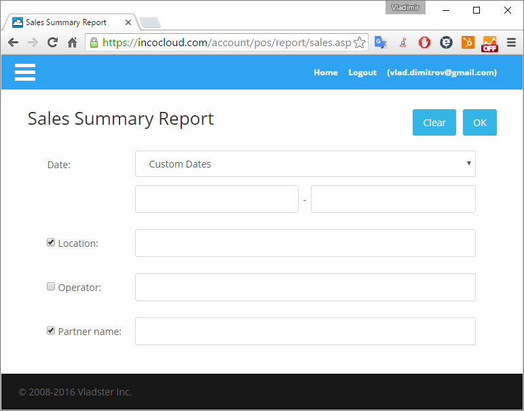Check the Operator checkbox
Viewport: 524px width, 411px height.
51,286
